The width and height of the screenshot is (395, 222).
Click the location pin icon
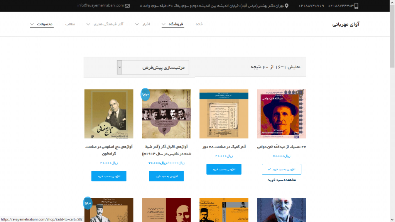coord(287,6)
